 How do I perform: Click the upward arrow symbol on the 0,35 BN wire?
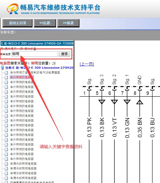point(140,102)
